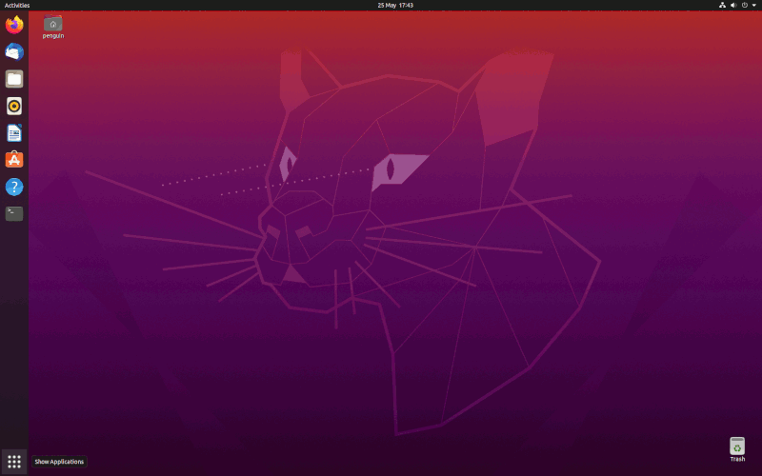Screen dimensions: 762x476
Task: Start the Rhythmbox music player
Action: point(14,106)
